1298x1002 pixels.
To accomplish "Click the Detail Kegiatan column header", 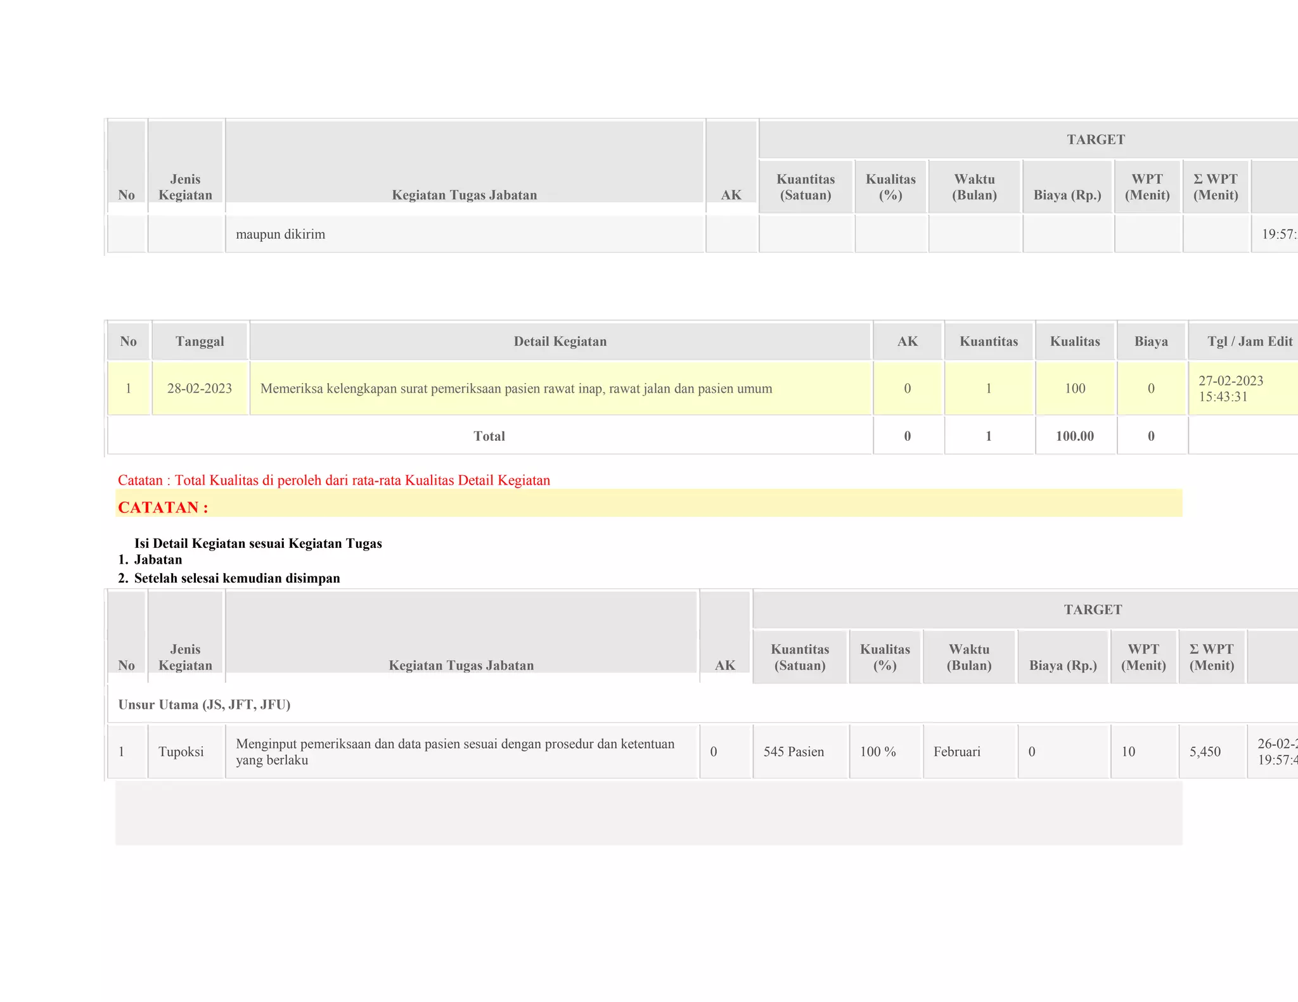I will point(560,341).
